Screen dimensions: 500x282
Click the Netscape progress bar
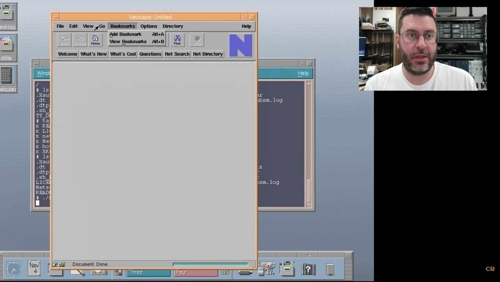[210, 264]
